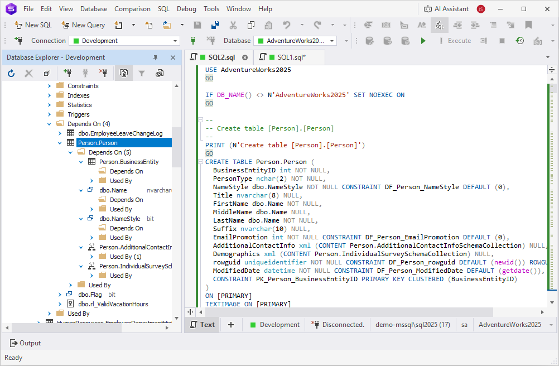Collapse the Depends On (4) node
This screenshot has width=559, height=366.
49,124
